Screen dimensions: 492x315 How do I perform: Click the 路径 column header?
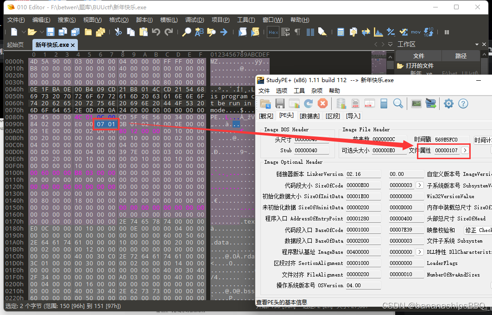(460, 56)
